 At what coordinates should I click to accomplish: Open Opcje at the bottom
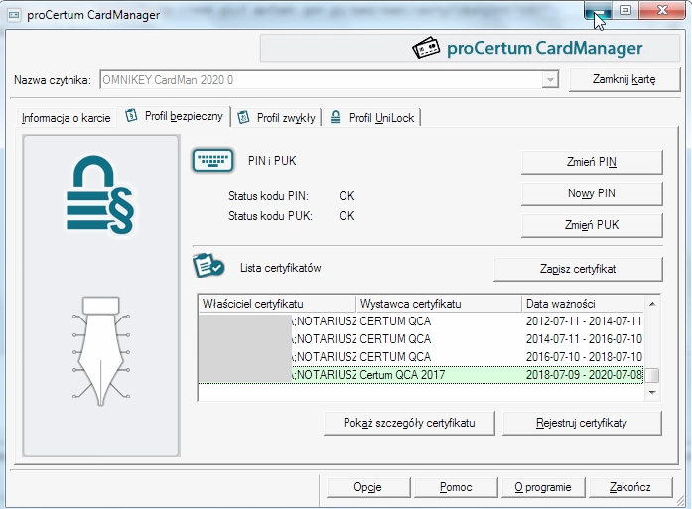pyautogui.click(x=368, y=487)
